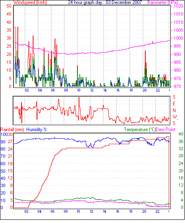
Task: Click the 22 hour tick on bottom graph
Action: coord(157,212)
